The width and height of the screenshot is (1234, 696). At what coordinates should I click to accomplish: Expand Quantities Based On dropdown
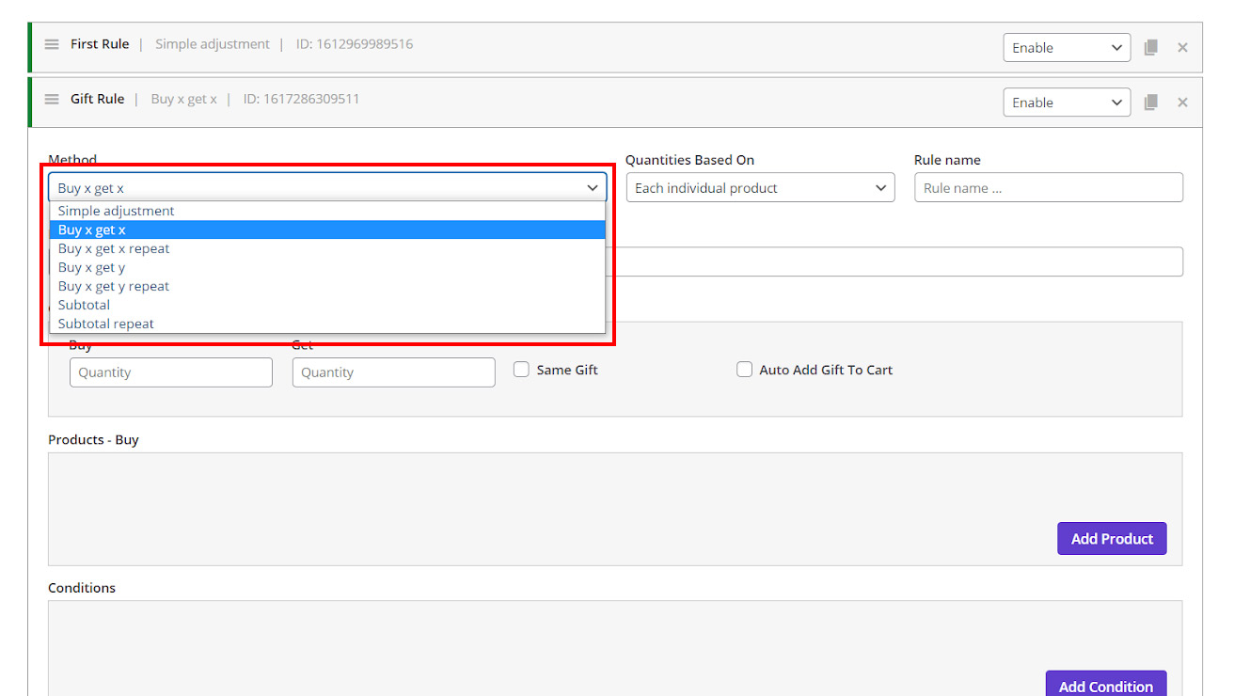pyautogui.click(x=760, y=188)
